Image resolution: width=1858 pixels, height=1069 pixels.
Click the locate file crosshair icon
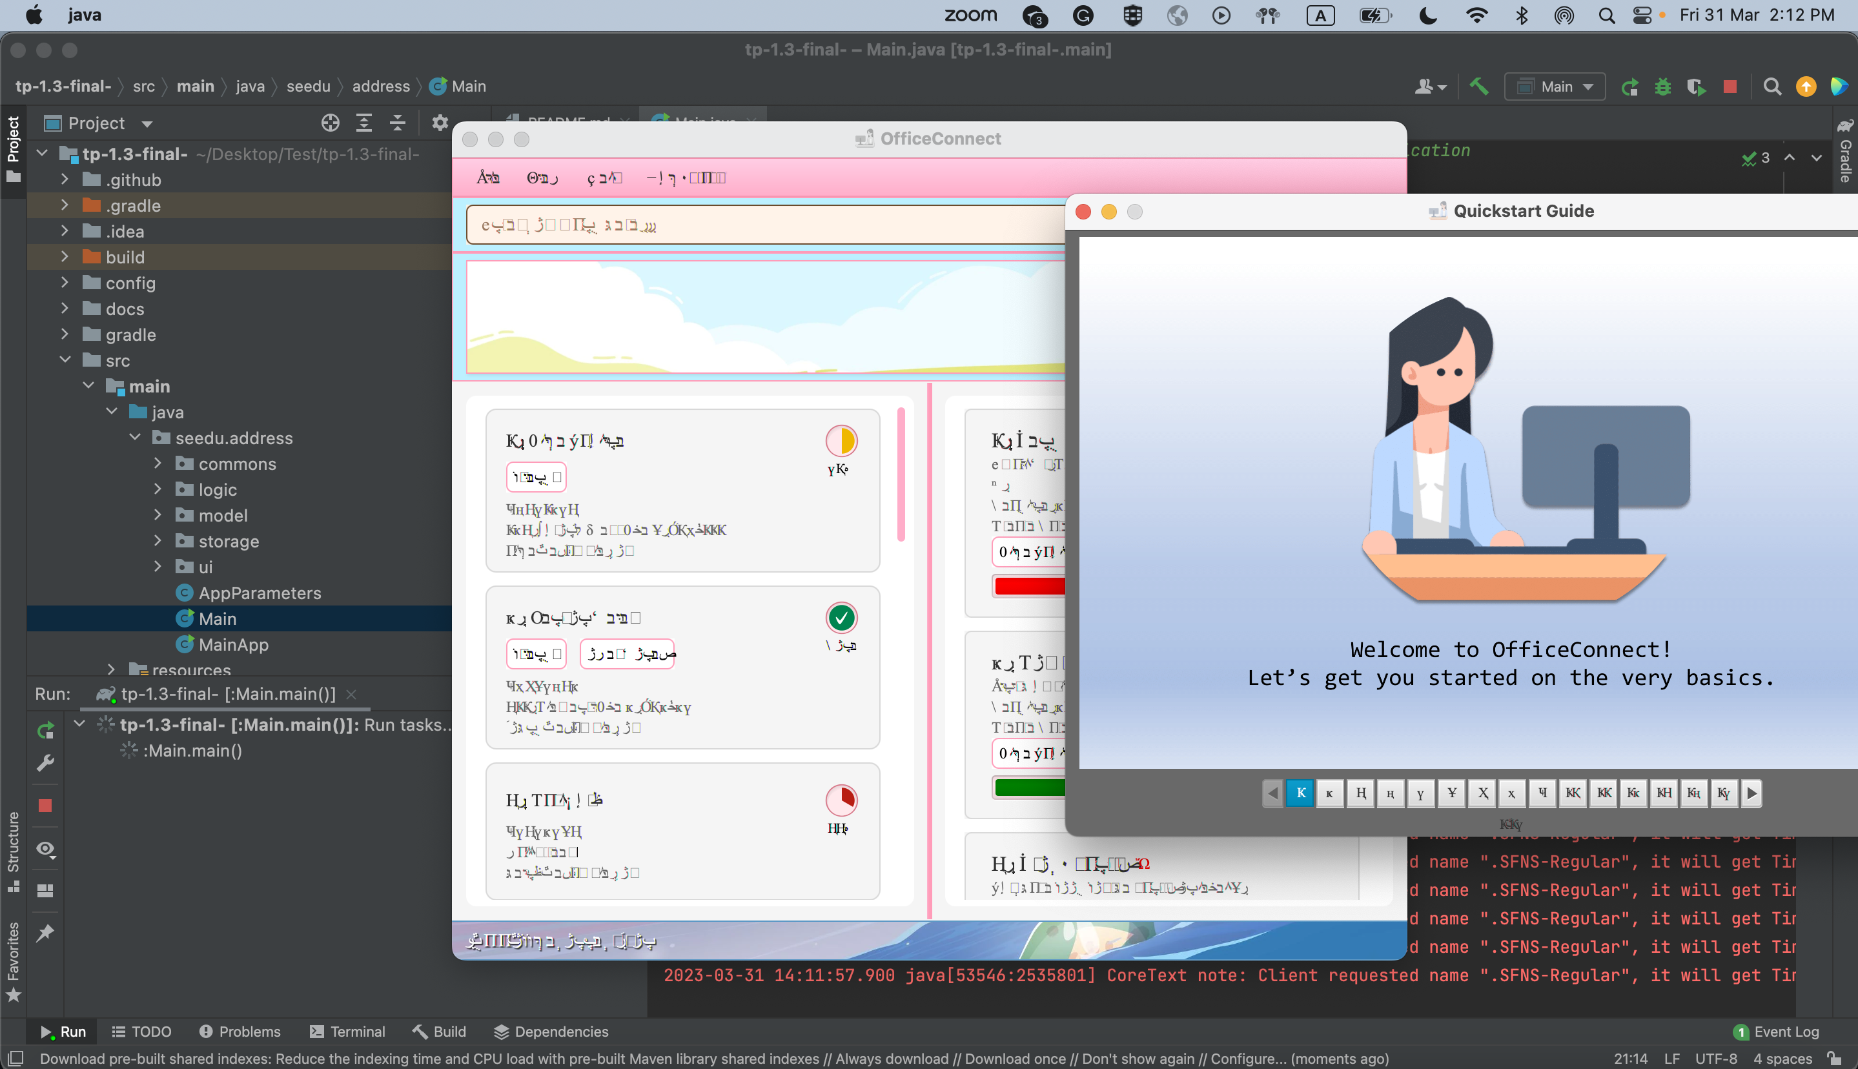[331, 123]
